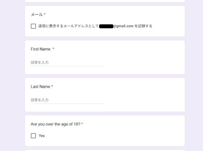Click the を記録する text after the email

pyautogui.click(x=143, y=26)
